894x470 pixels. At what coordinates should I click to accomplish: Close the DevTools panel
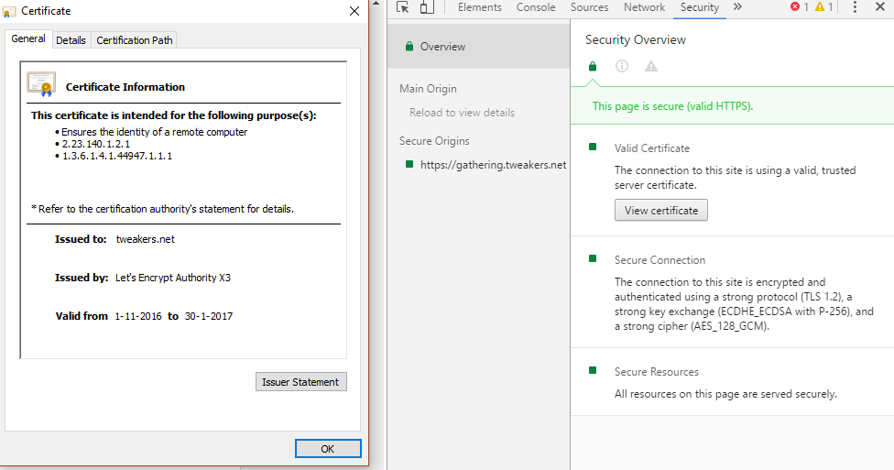pyautogui.click(x=879, y=6)
